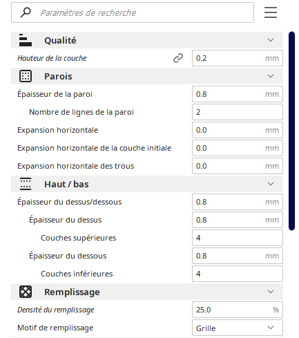The width and height of the screenshot is (299, 338).
Task: Collapse the Qualité section chevron
Action: [271, 40]
